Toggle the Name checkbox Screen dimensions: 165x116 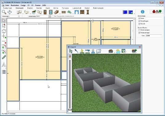[x=139, y=18]
